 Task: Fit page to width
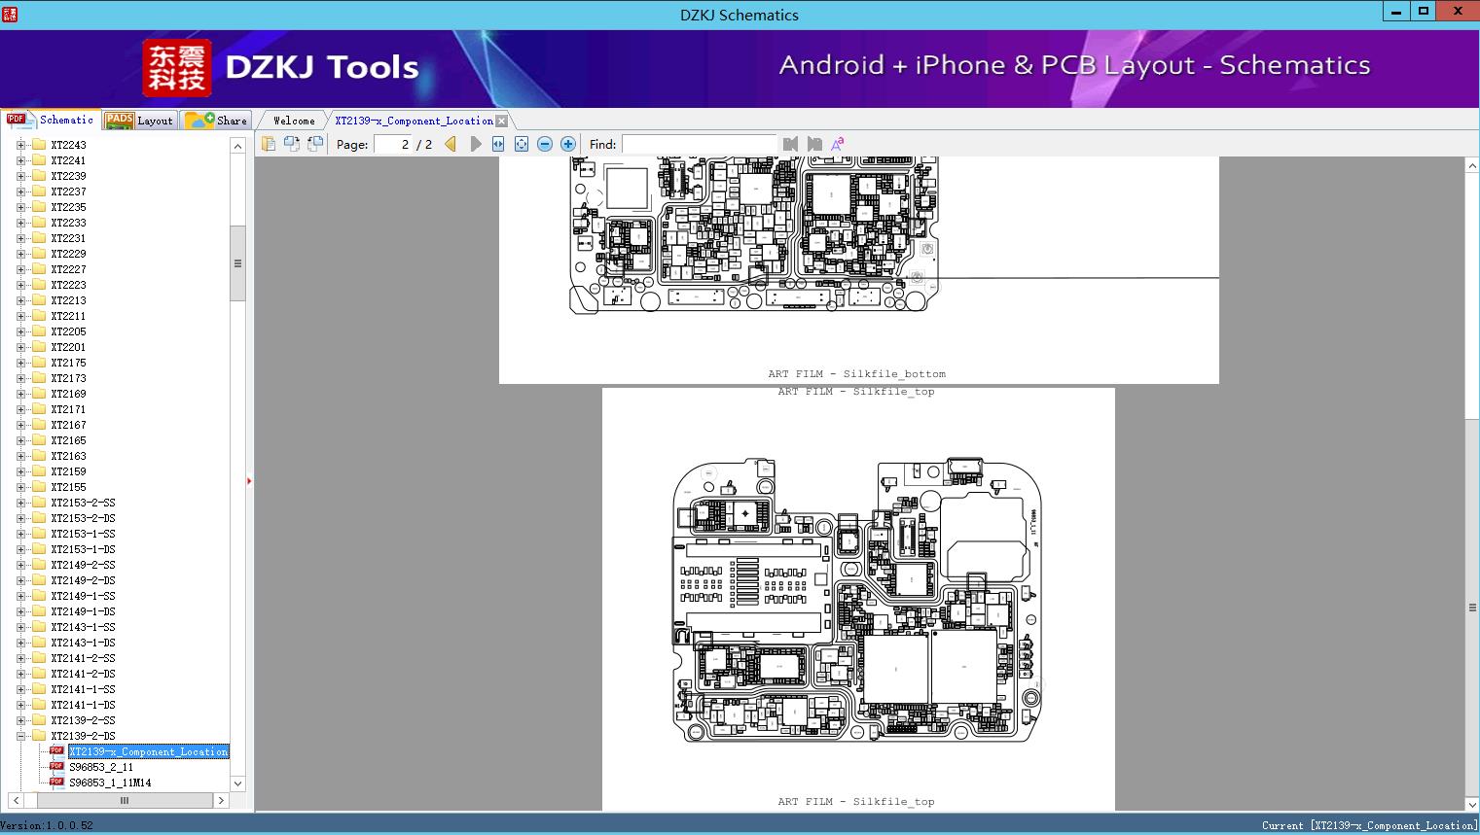coord(498,144)
